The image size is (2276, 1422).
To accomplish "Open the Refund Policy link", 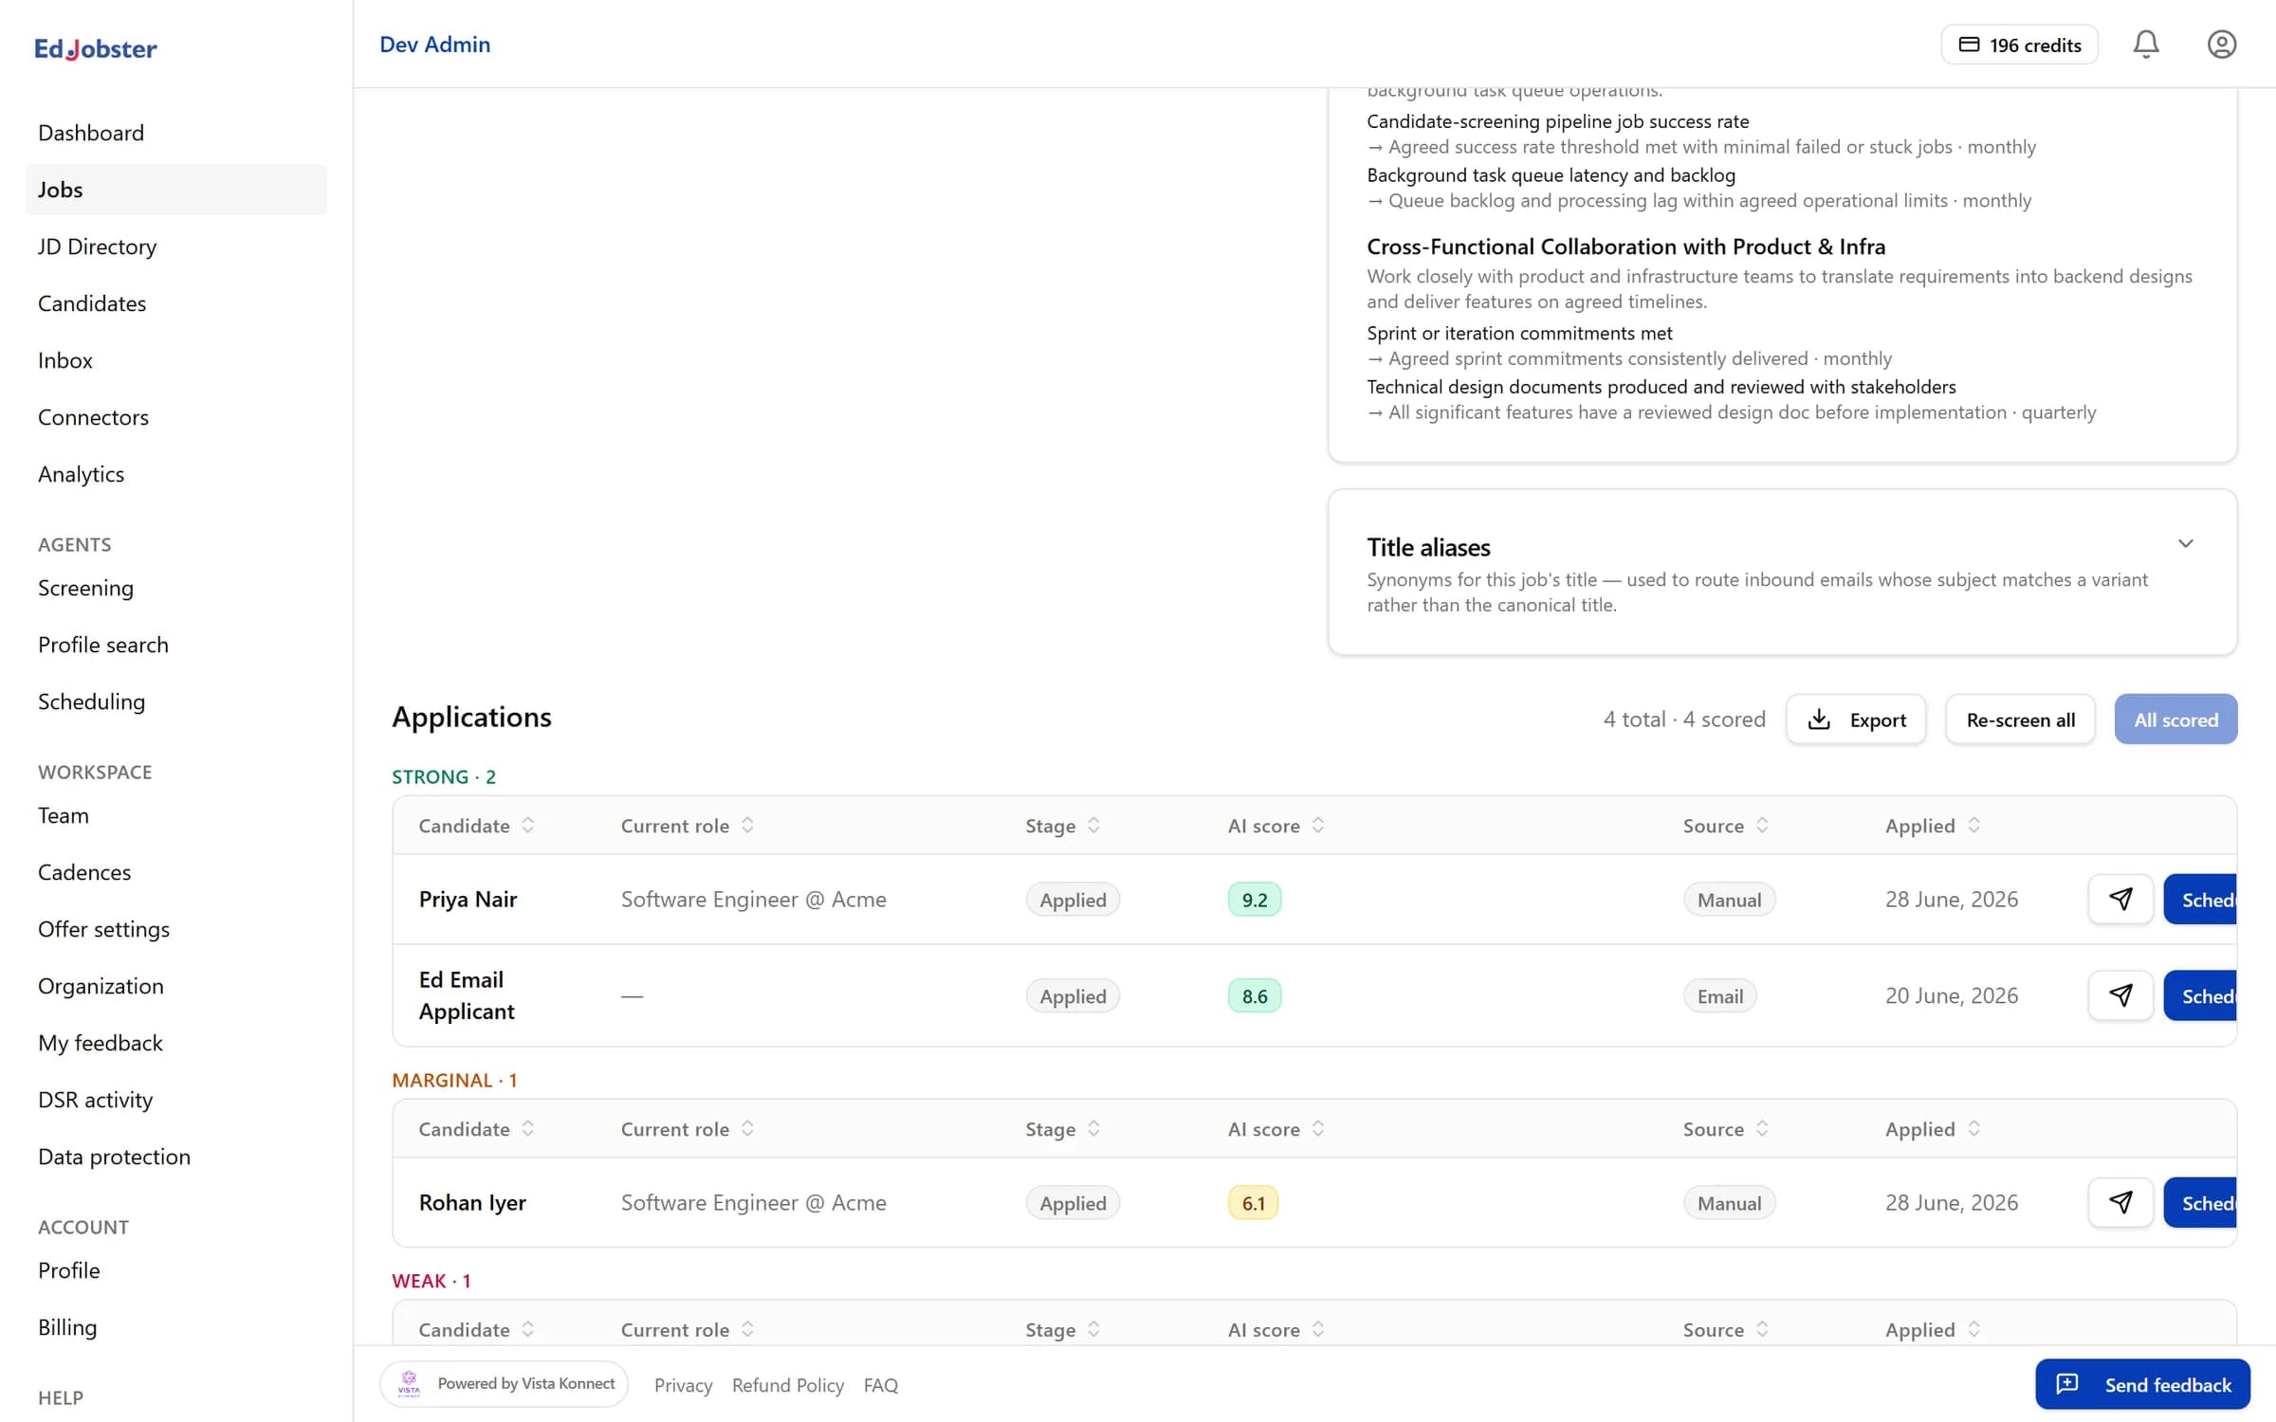I will [x=787, y=1385].
